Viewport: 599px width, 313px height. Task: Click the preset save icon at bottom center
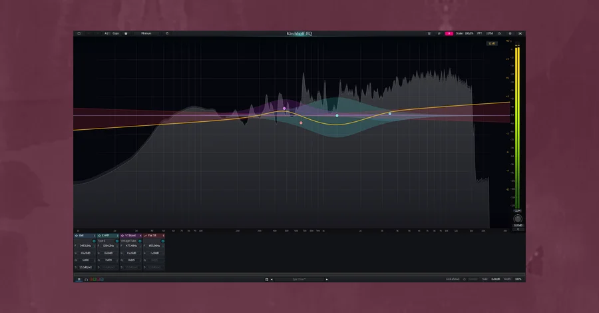coord(267,279)
